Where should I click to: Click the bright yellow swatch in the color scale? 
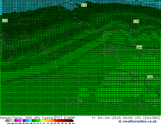click(41, 120)
